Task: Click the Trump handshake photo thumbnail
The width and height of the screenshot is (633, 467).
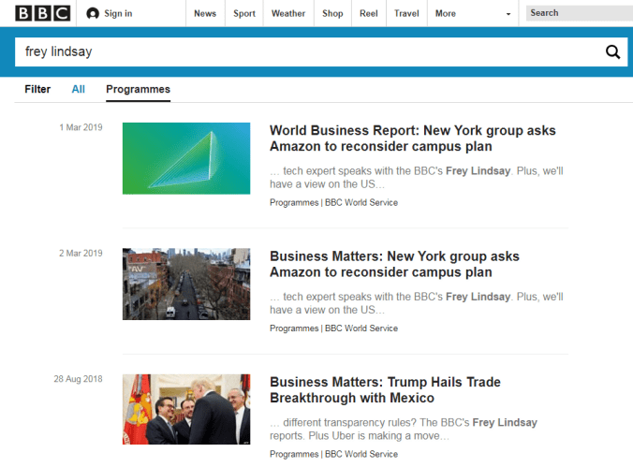Action: (x=186, y=409)
